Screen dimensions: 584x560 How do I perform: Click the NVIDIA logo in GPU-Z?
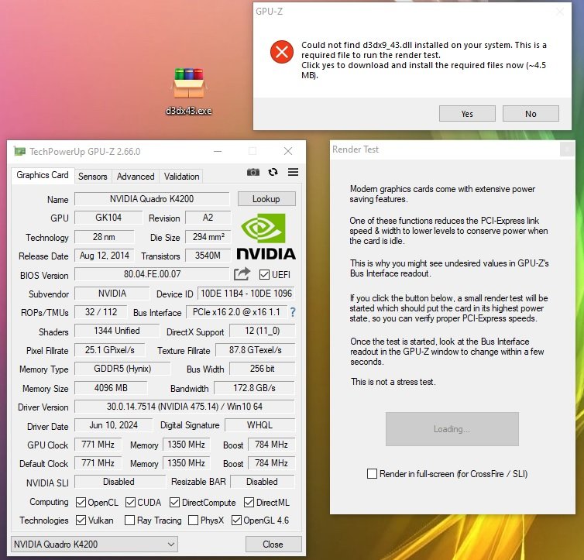coord(266,236)
